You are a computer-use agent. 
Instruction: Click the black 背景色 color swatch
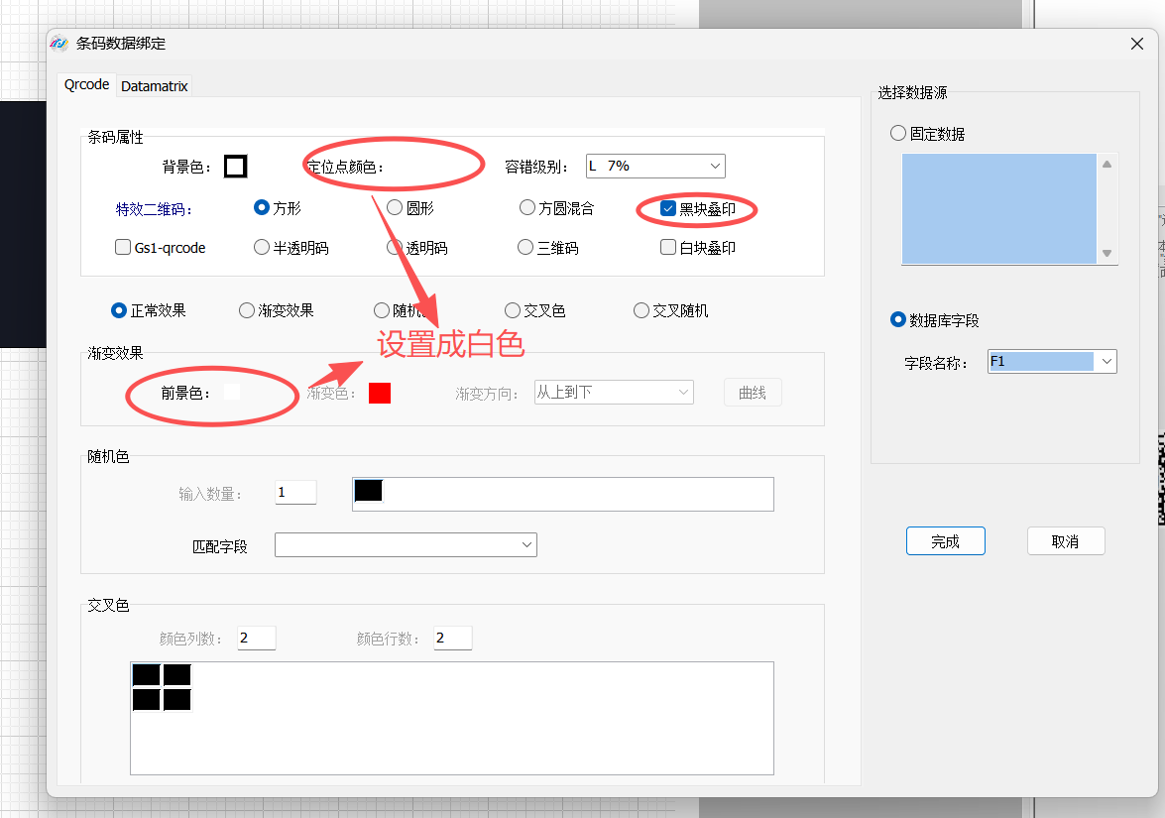click(x=235, y=166)
